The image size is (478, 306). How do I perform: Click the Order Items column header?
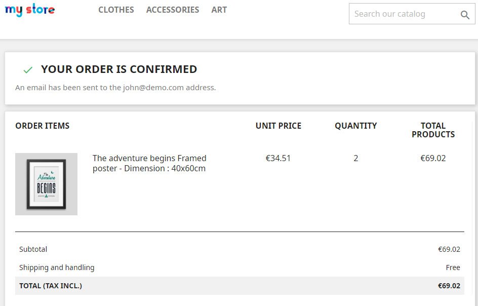click(x=43, y=126)
